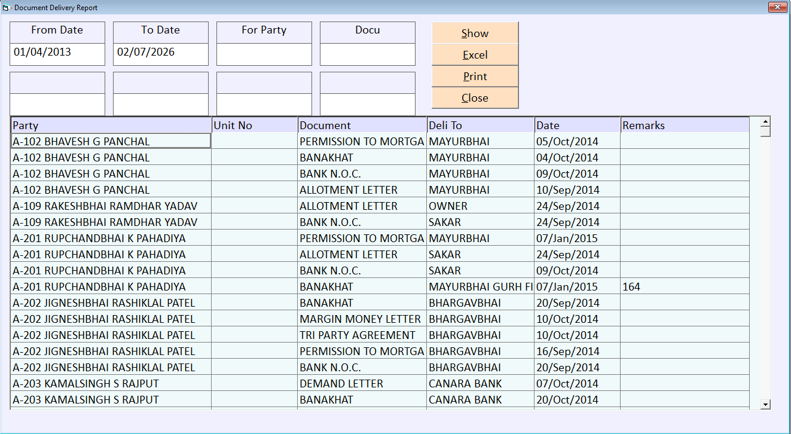Viewport: 791px width, 434px height.
Task: Click date cell 20/Oct/2014
Action: pyautogui.click(x=578, y=400)
